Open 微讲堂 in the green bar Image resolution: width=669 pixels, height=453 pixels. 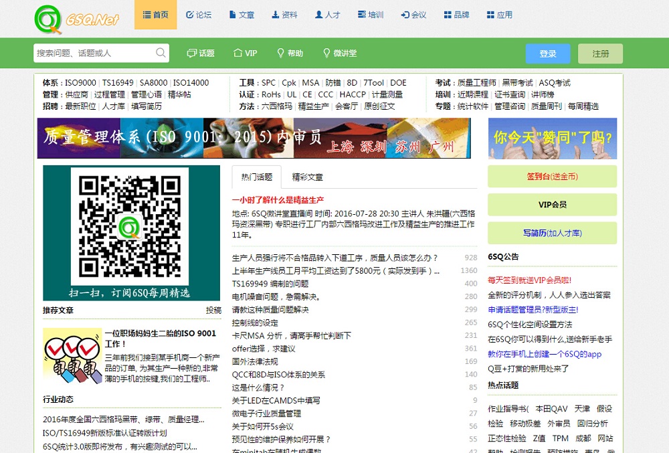(340, 54)
